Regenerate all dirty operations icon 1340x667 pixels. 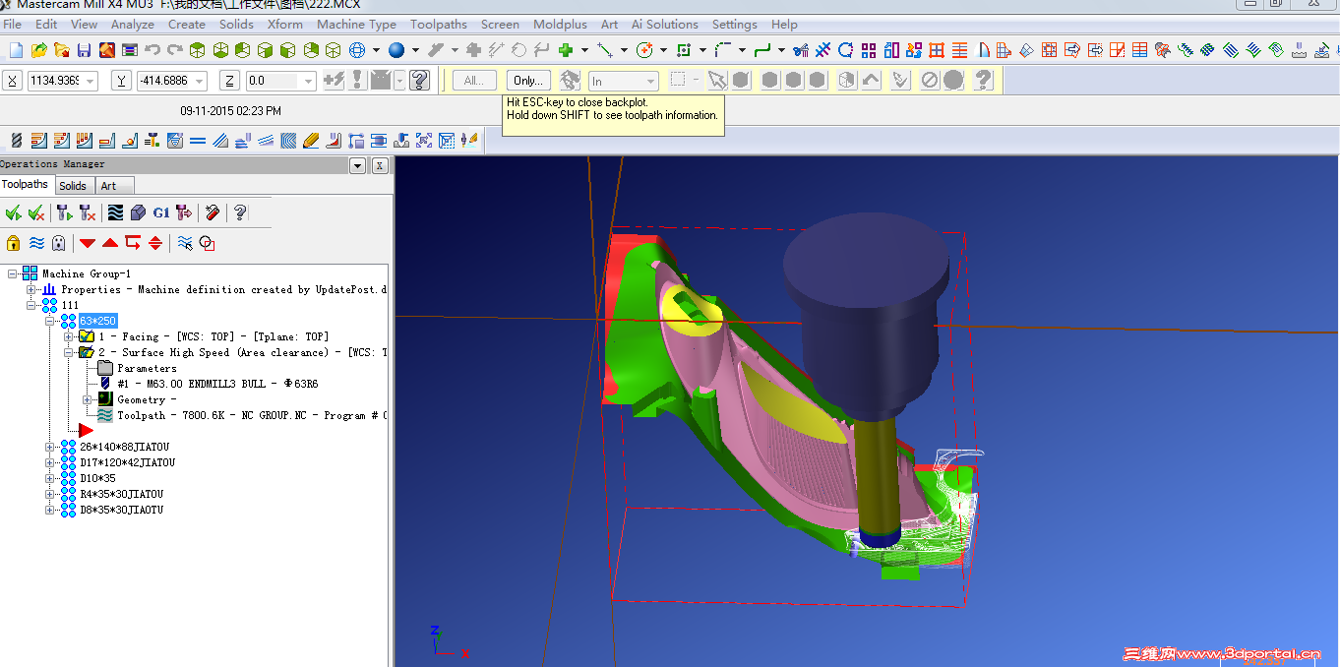point(88,212)
